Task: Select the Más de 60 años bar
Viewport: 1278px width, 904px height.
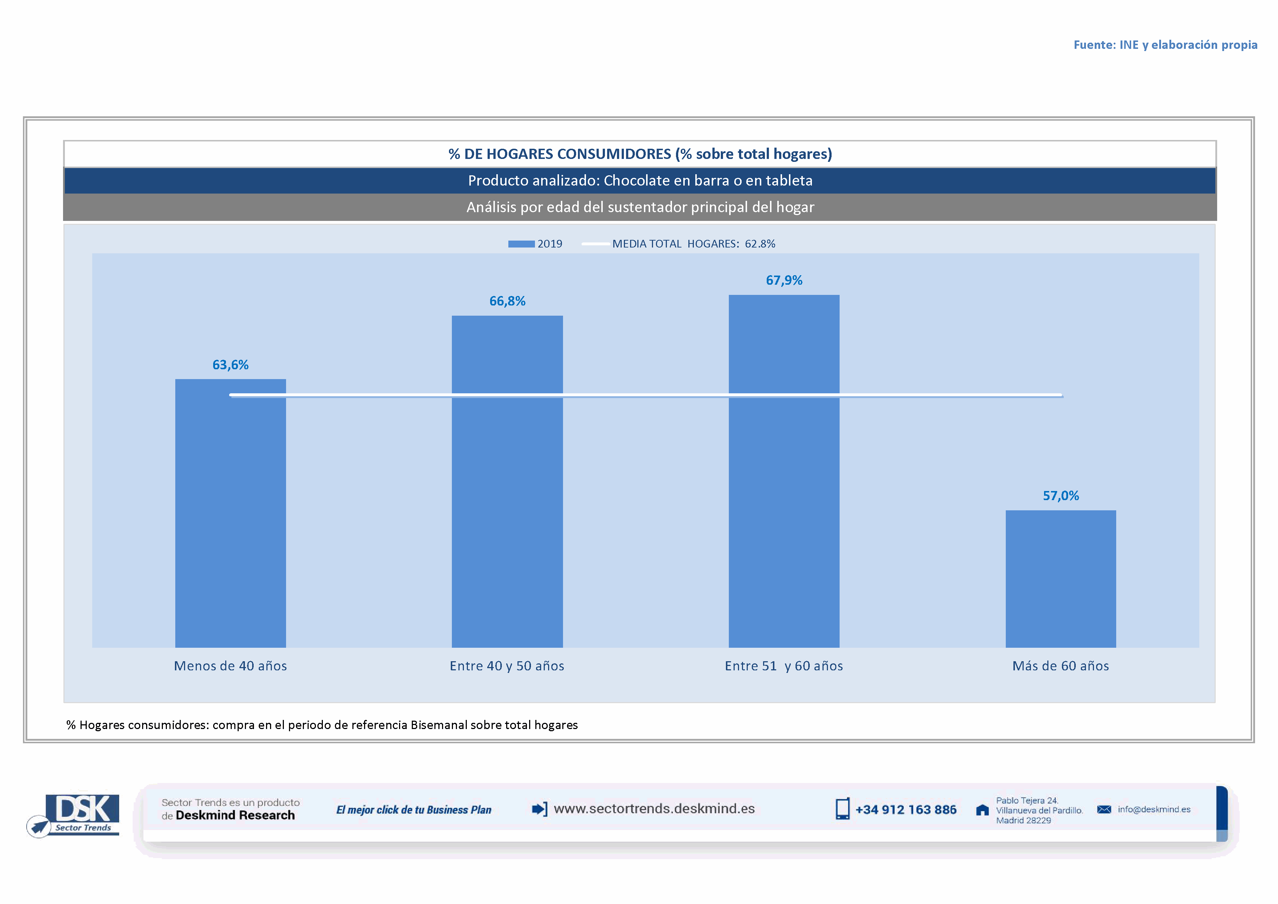Action: tap(1060, 579)
